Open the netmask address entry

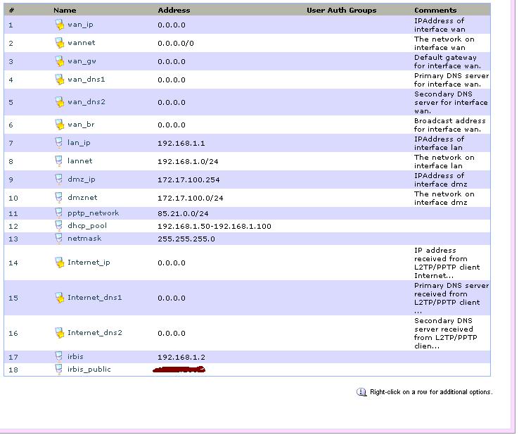[186, 239]
